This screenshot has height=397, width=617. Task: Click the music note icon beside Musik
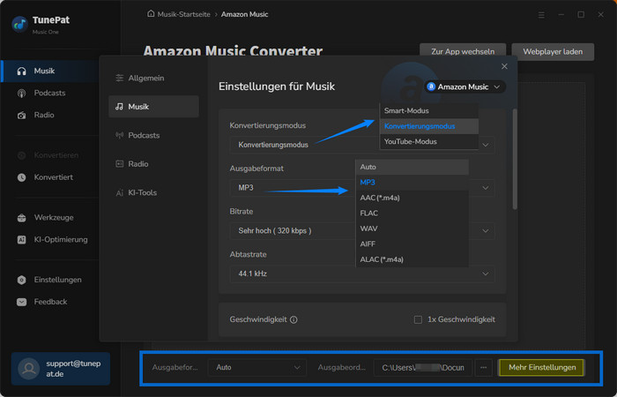(x=119, y=107)
